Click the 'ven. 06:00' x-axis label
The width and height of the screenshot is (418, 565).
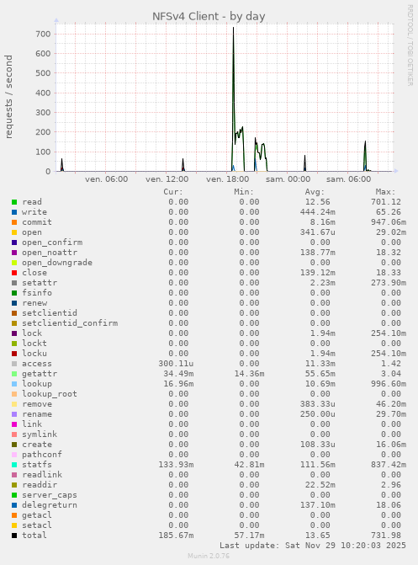click(106, 179)
